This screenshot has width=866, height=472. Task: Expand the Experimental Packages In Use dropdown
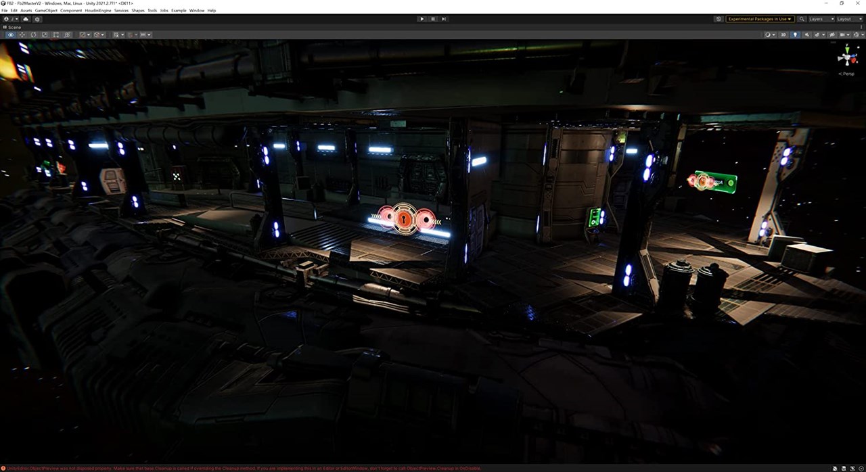tap(758, 19)
